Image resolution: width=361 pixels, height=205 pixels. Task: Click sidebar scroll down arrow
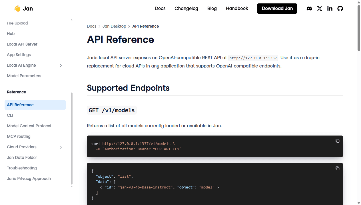coord(72,186)
